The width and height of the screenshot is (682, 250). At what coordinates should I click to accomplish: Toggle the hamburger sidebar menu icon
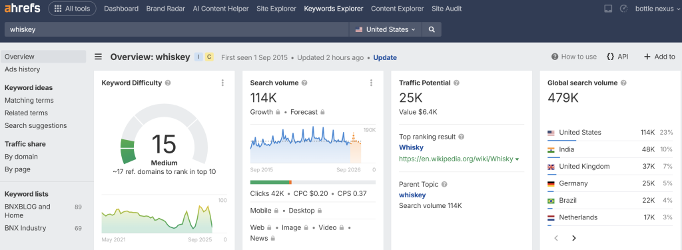tap(99, 57)
